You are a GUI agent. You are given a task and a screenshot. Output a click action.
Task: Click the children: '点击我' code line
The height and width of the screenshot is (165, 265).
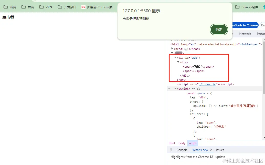[x=211, y=127]
